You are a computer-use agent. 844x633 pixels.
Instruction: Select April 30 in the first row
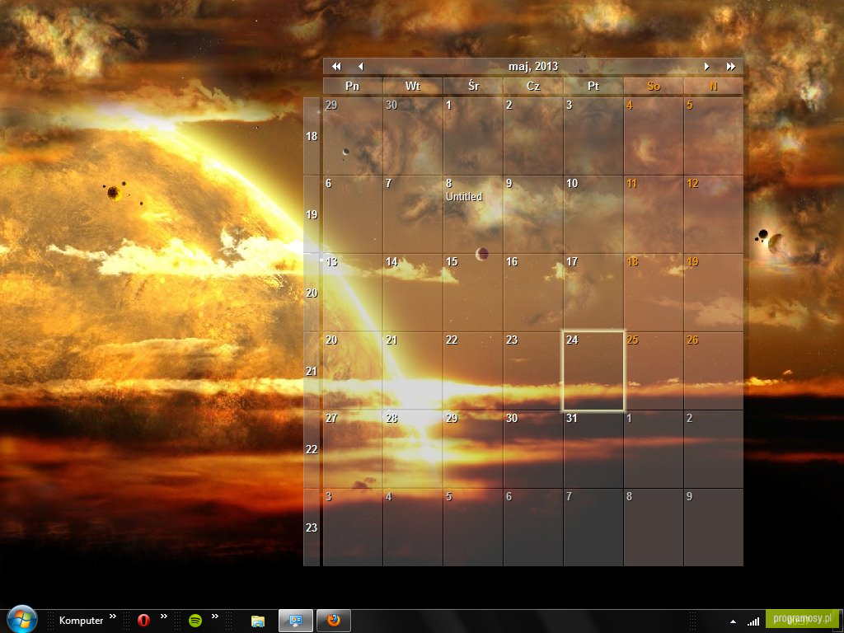click(413, 136)
